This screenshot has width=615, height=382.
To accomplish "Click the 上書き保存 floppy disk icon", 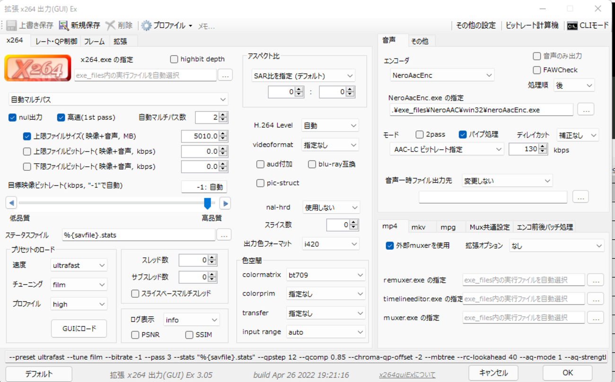I will coord(10,25).
